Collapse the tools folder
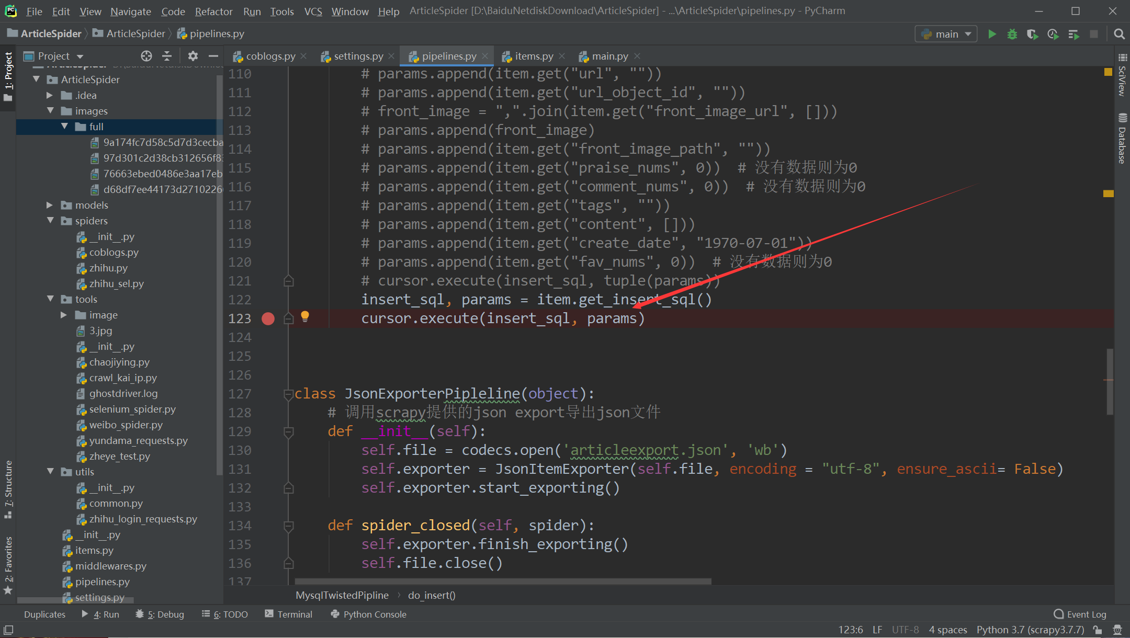 (x=50, y=299)
